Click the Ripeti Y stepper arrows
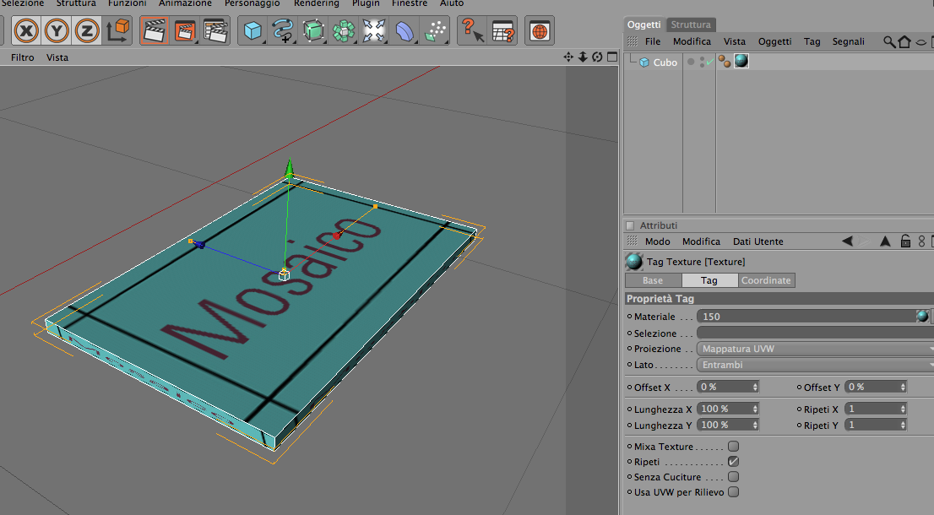Image resolution: width=934 pixels, height=515 pixels. 903,426
